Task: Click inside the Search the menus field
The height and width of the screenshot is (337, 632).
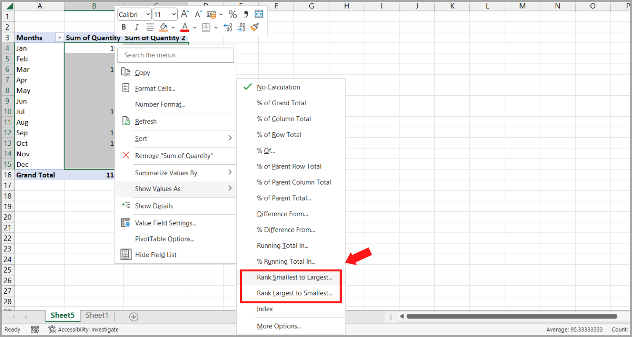Action: coord(176,55)
